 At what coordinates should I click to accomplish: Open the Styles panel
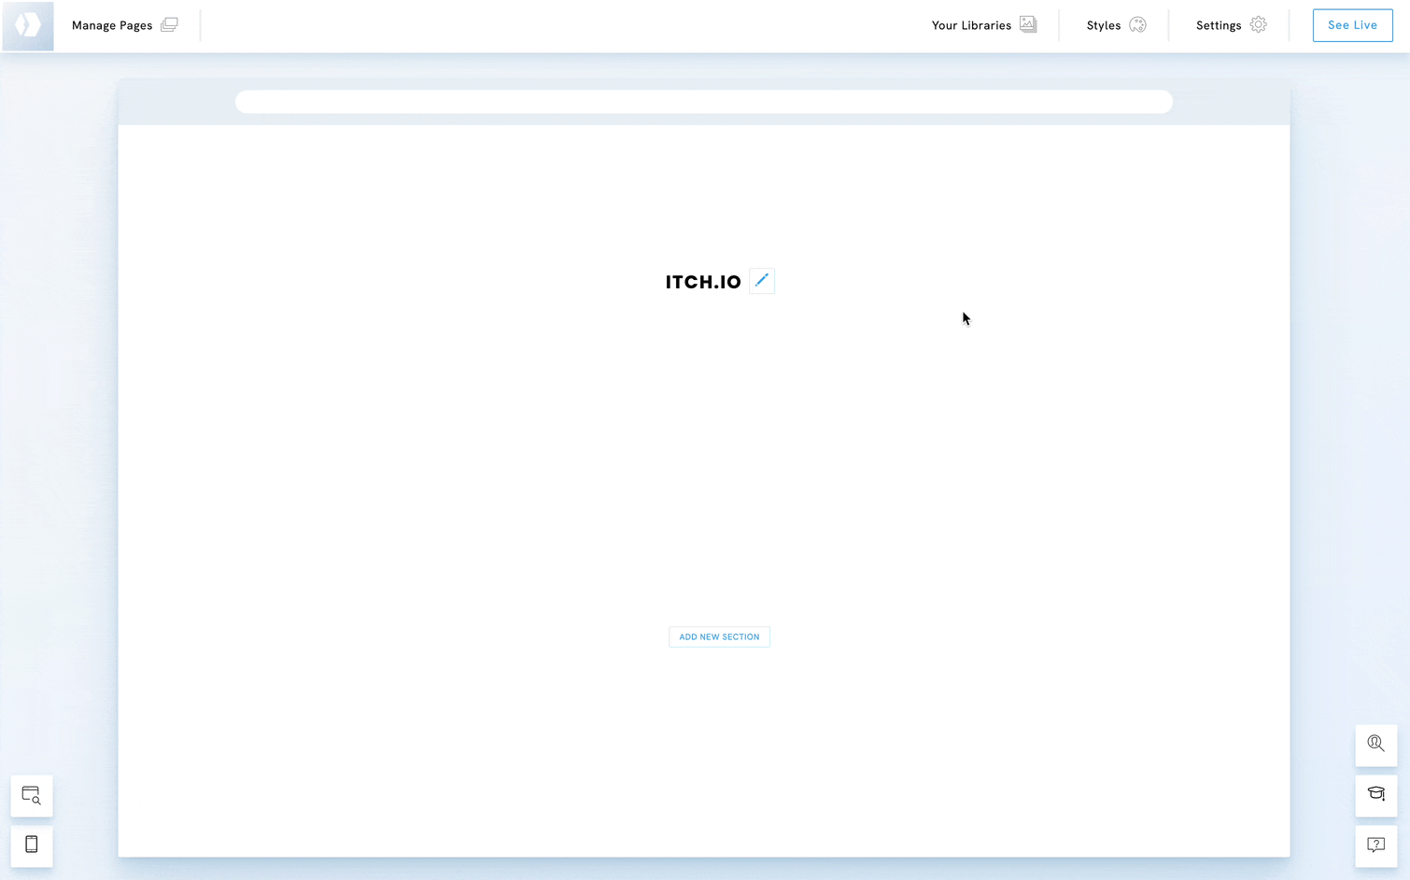tap(1104, 25)
